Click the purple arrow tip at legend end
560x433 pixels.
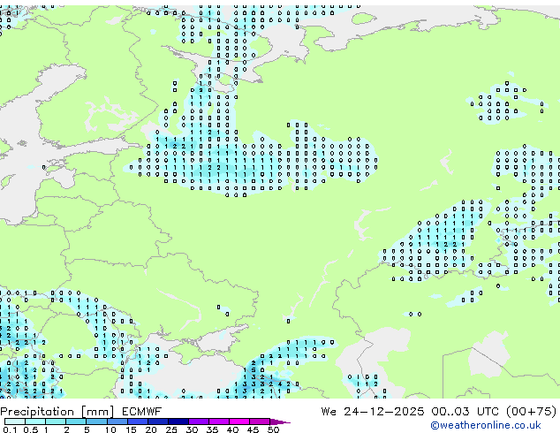(x=280, y=422)
